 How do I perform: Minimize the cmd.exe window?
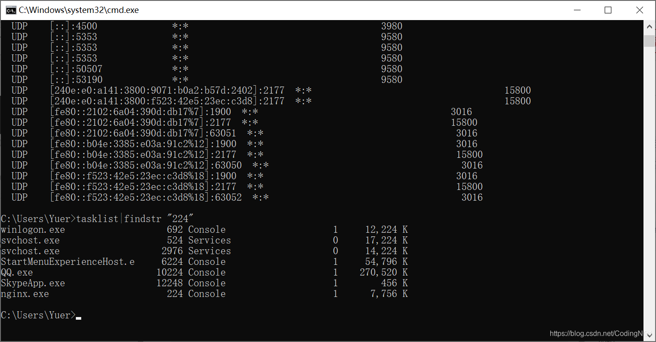coord(577,10)
